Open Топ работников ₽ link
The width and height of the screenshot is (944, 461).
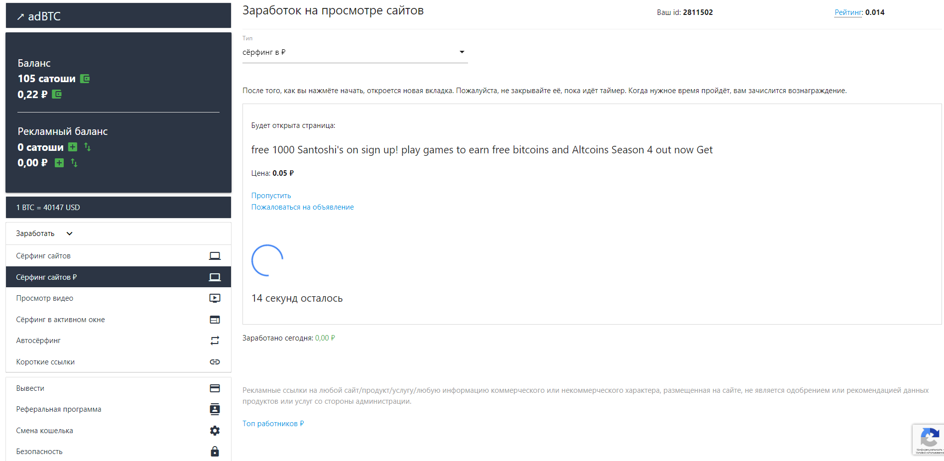tap(273, 424)
